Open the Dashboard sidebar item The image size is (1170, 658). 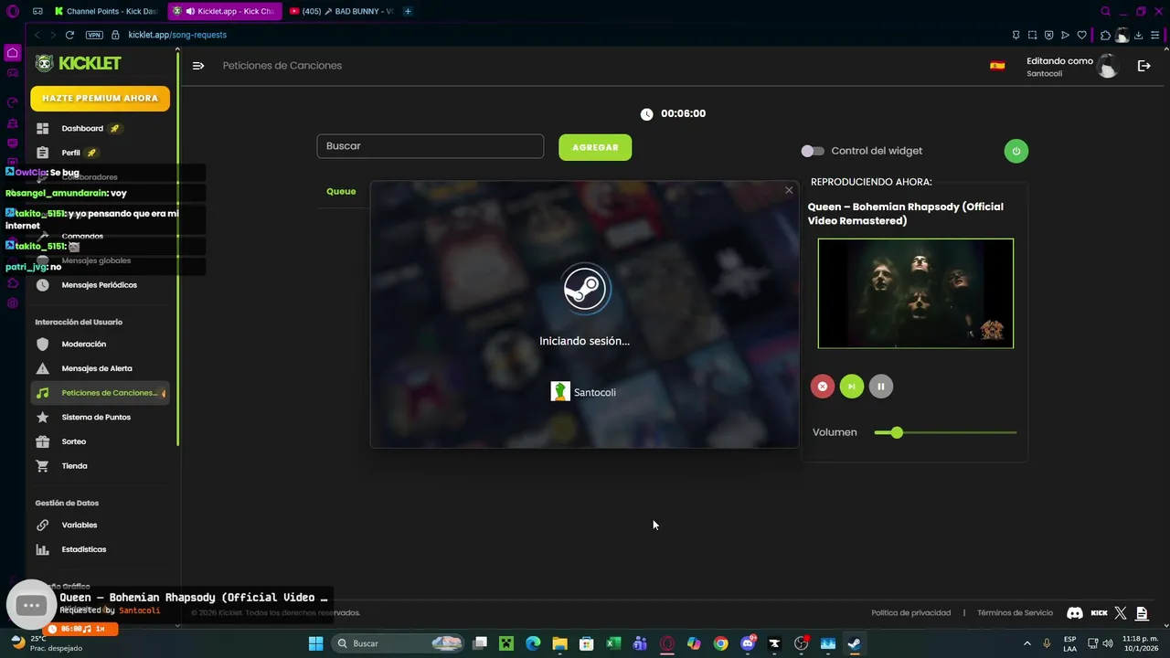pyautogui.click(x=101, y=128)
